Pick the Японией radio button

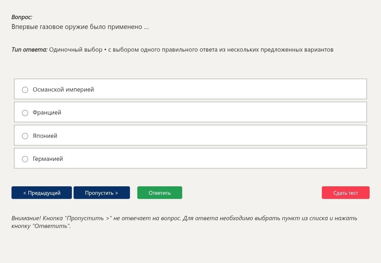(25, 136)
